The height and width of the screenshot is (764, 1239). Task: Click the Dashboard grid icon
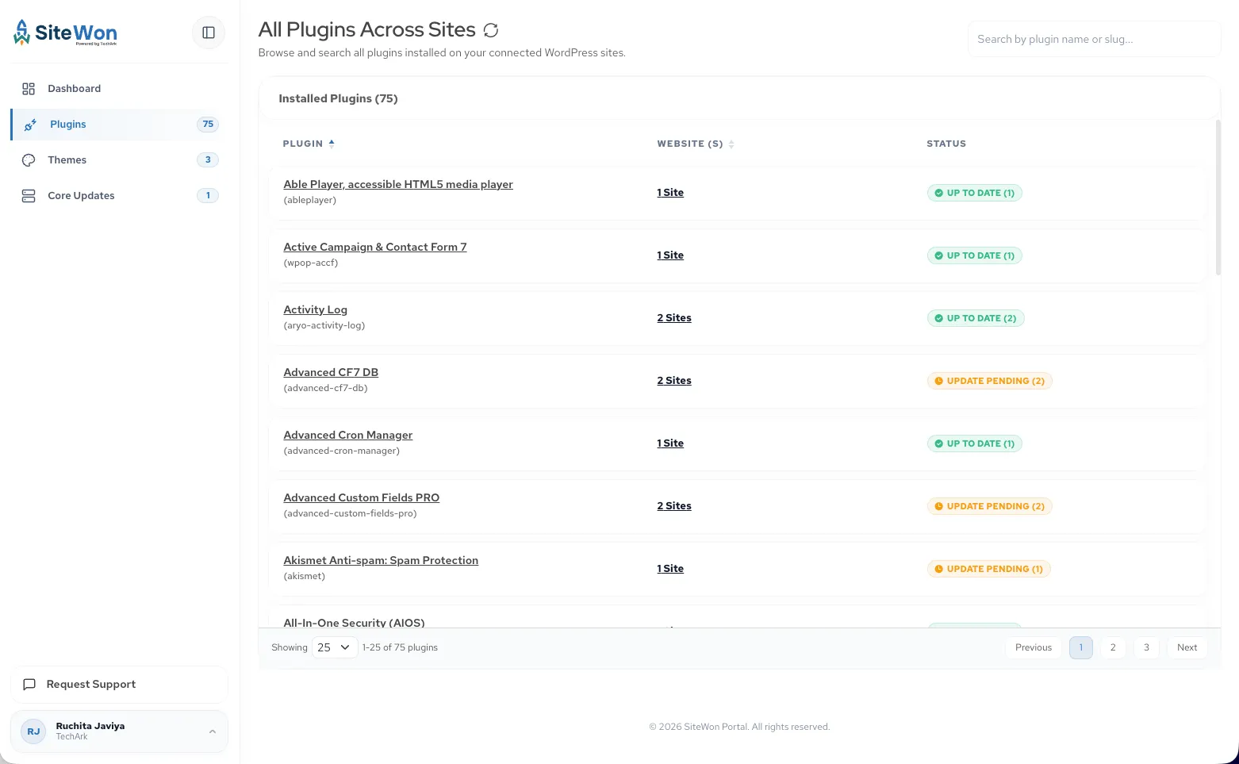click(29, 89)
